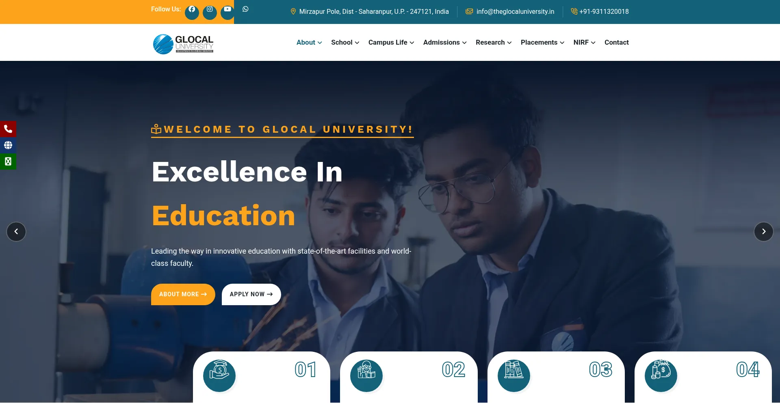This screenshot has width=780, height=403.
Task: Click the Glocal University logo
Action: 183,44
